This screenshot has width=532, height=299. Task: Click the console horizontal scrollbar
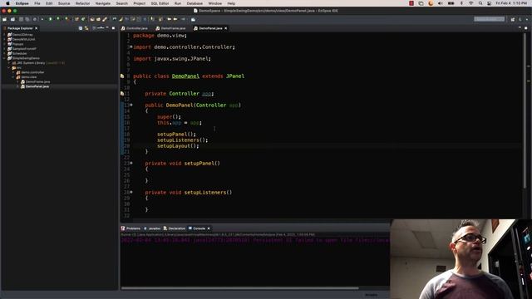(x=240, y=288)
